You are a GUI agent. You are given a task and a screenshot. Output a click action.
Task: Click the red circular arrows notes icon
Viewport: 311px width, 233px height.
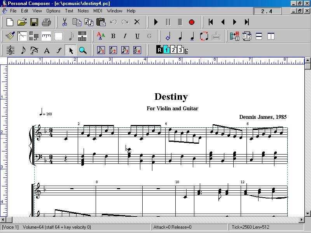tap(204, 36)
